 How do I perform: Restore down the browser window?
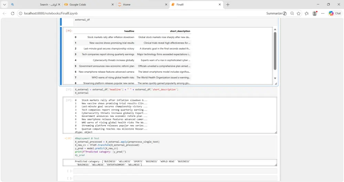click(x=329, y=4)
